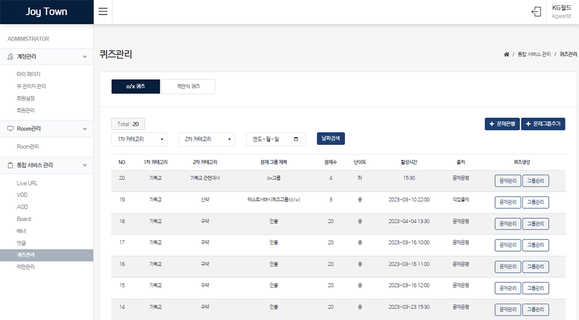The height and width of the screenshot is (320, 579).
Task: Click the 문제그룹추가 button
Action: pos(543,124)
